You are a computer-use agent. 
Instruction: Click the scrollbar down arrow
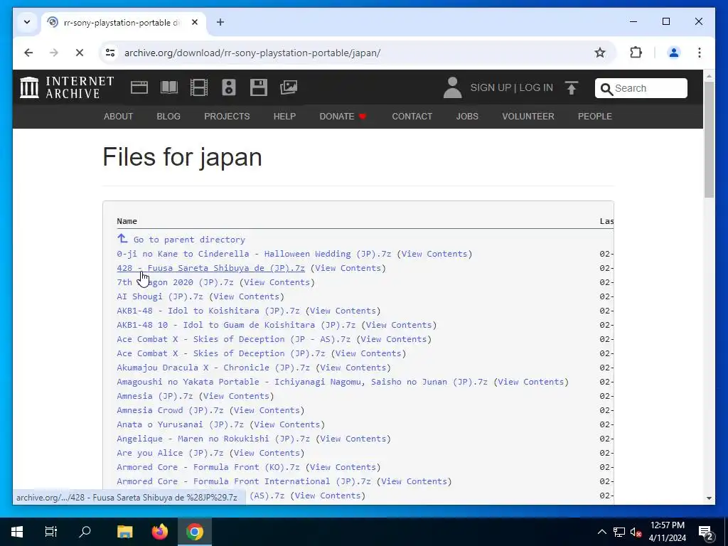(x=709, y=498)
